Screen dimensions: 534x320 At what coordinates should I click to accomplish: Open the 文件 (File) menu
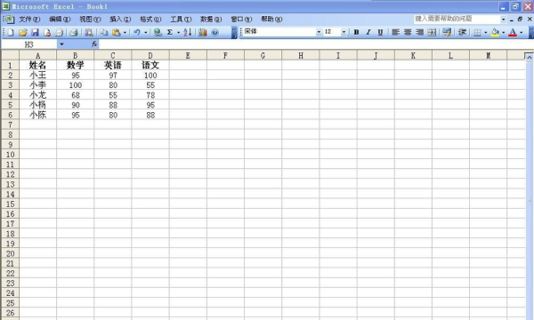click(29, 20)
